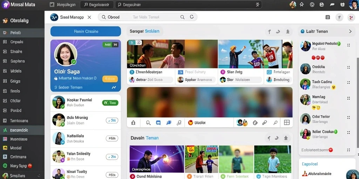This screenshot has width=359, height=179.
Task: Toggle the Stk button for Bclo Mronag
Action: pyautogui.click(x=112, y=121)
